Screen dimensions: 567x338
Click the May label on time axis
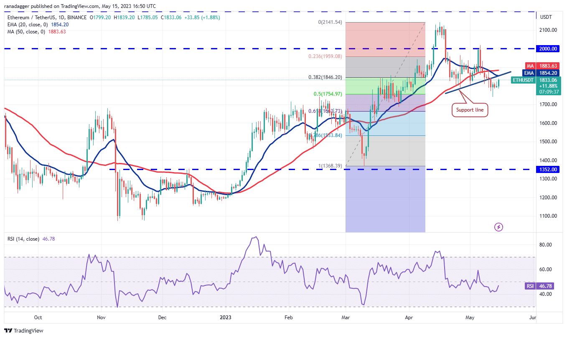470,318
